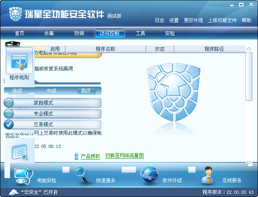Set security level to 中级

[52, 91]
